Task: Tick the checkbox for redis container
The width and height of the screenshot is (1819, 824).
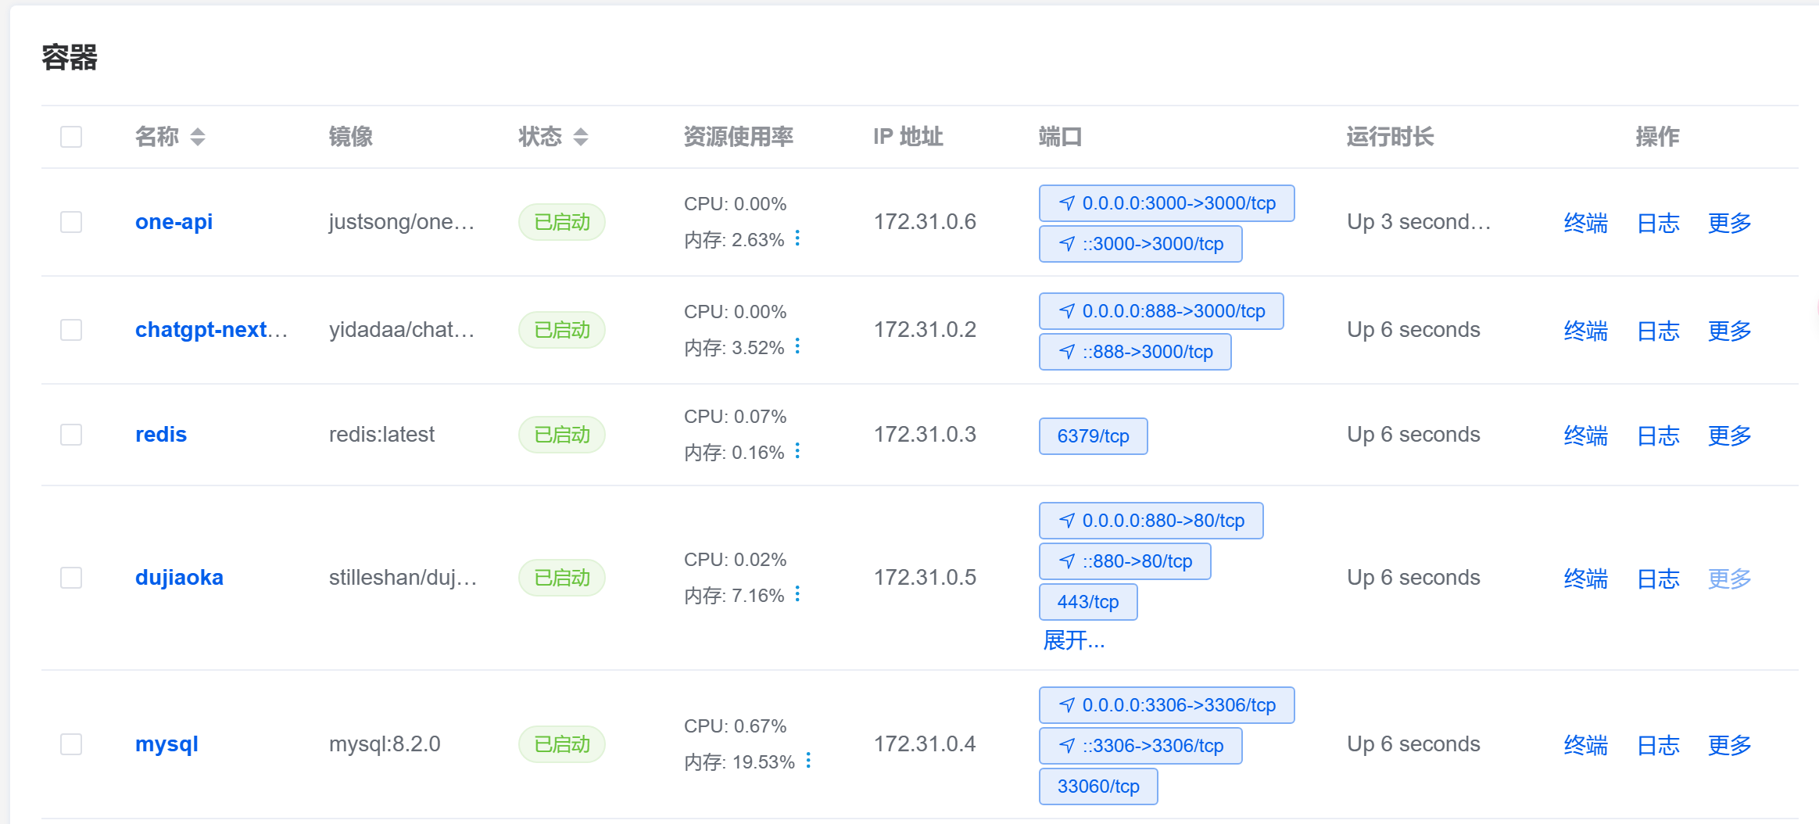Action: click(x=71, y=435)
